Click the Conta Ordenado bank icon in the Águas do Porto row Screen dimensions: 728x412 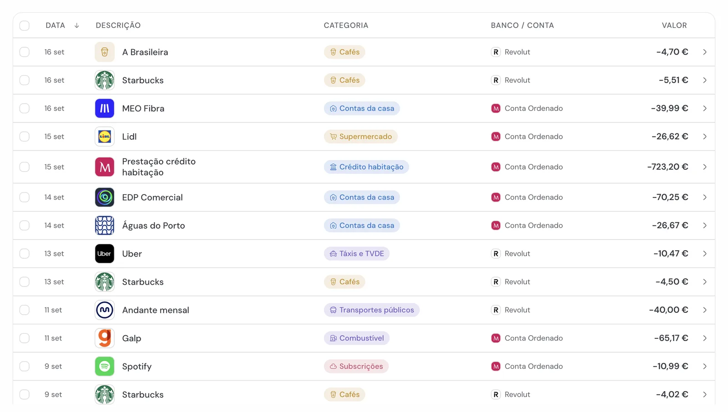click(x=496, y=226)
